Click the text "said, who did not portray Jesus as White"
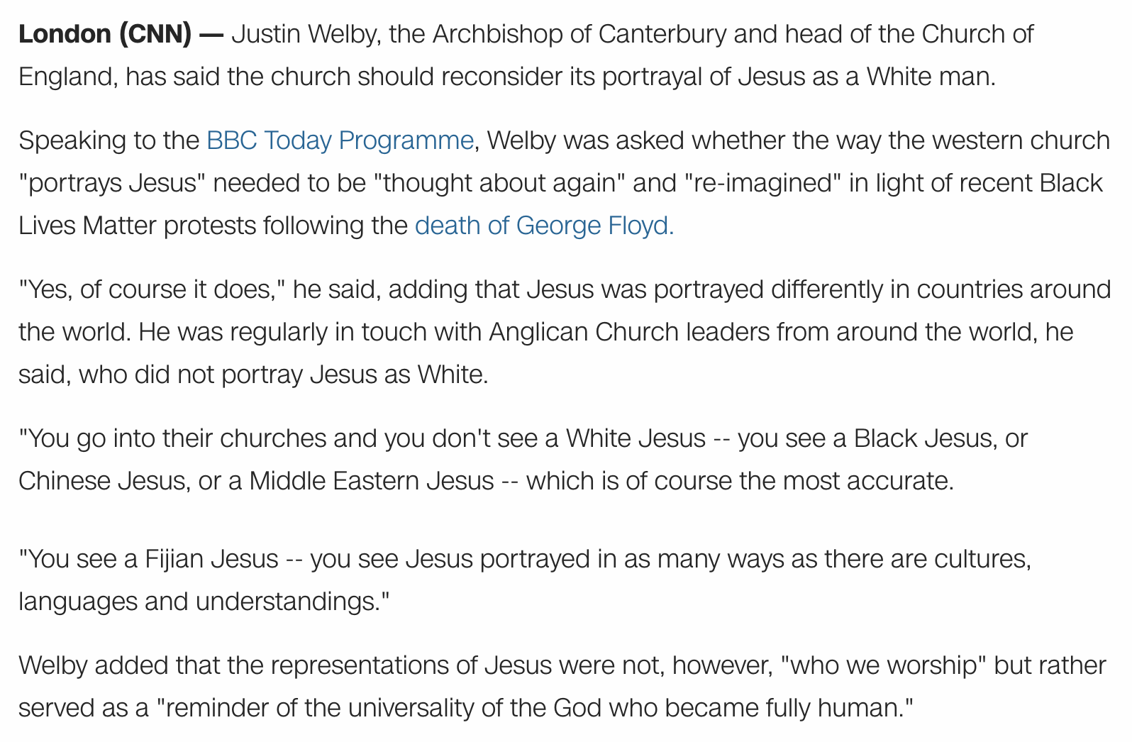The width and height of the screenshot is (1132, 742). (x=253, y=375)
